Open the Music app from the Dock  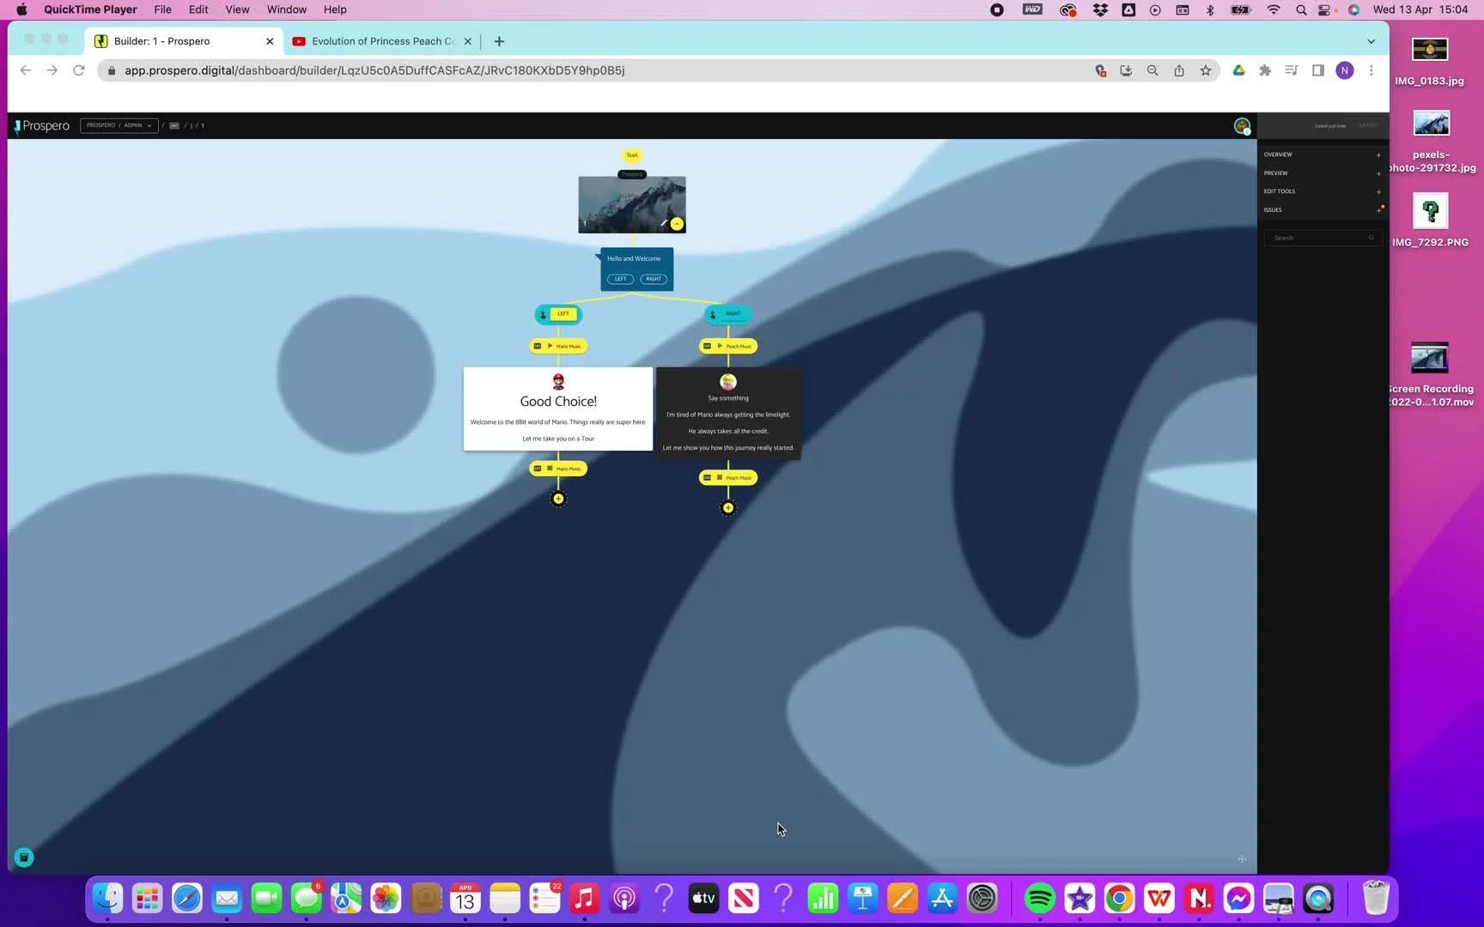point(584,899)
